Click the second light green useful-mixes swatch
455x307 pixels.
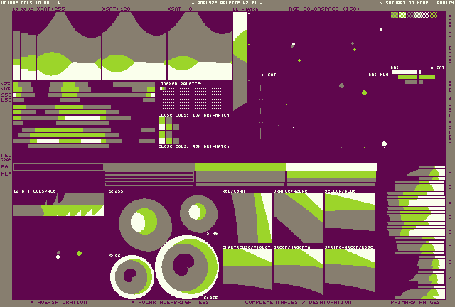tap(402, 15)
